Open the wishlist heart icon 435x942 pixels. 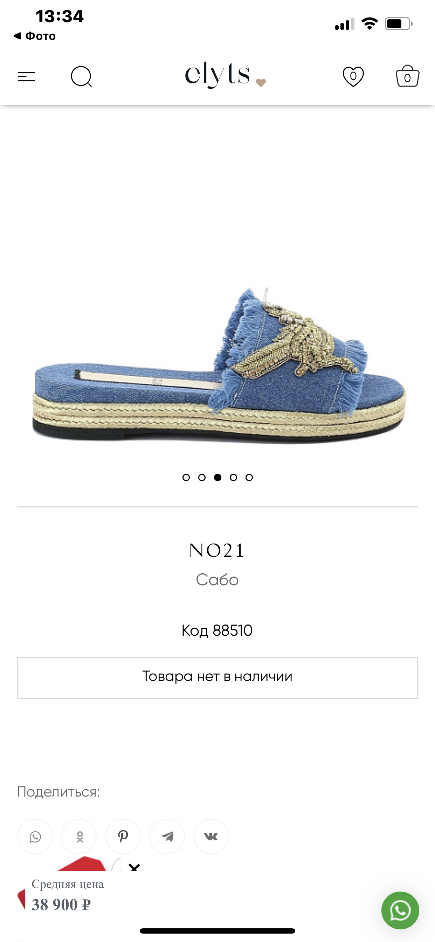[x=353, y=76]
